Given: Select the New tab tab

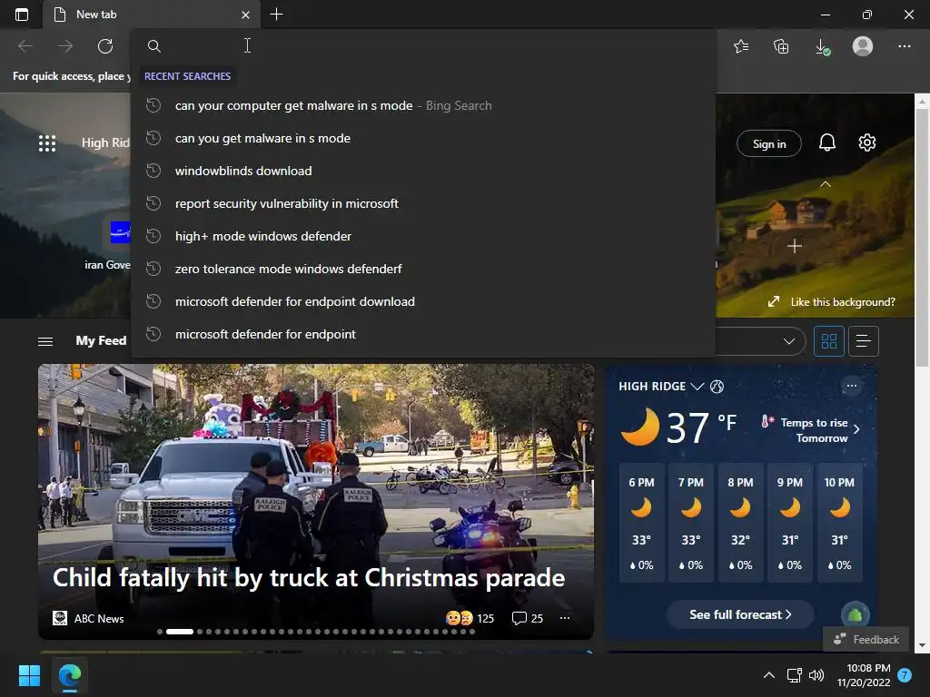Looking at the screenshot, I should click(152, 15).
